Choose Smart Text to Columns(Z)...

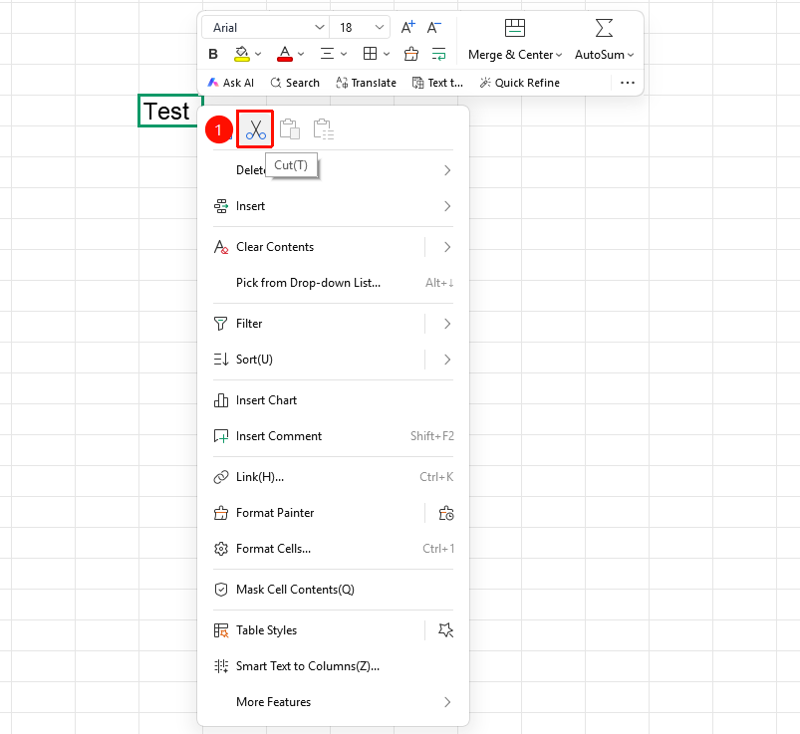pos(333,665)
